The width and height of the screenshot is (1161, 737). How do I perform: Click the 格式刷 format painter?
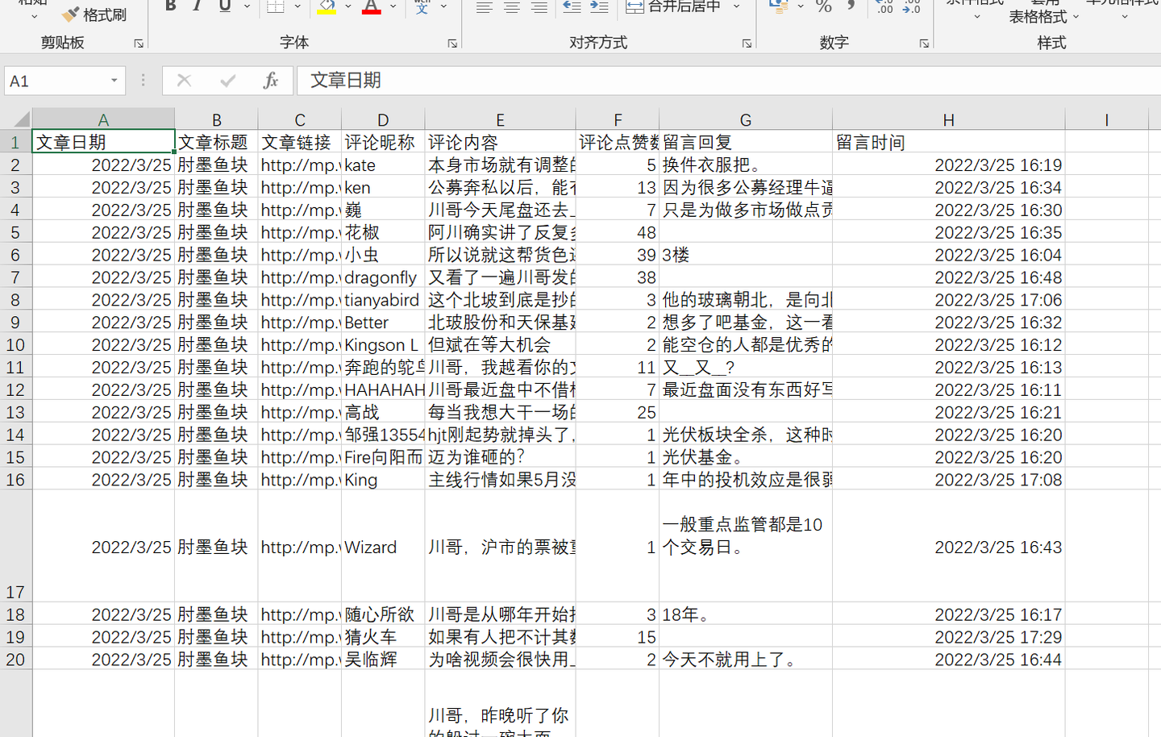pos(94,15)
